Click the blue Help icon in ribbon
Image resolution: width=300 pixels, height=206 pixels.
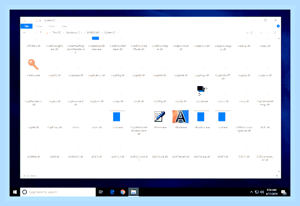(x=278, y=26)
